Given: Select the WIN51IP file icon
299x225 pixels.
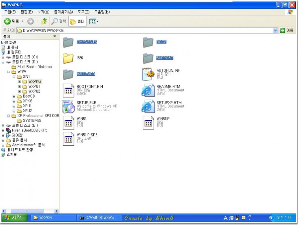Looking at the screenshot, I should [148, 122].
